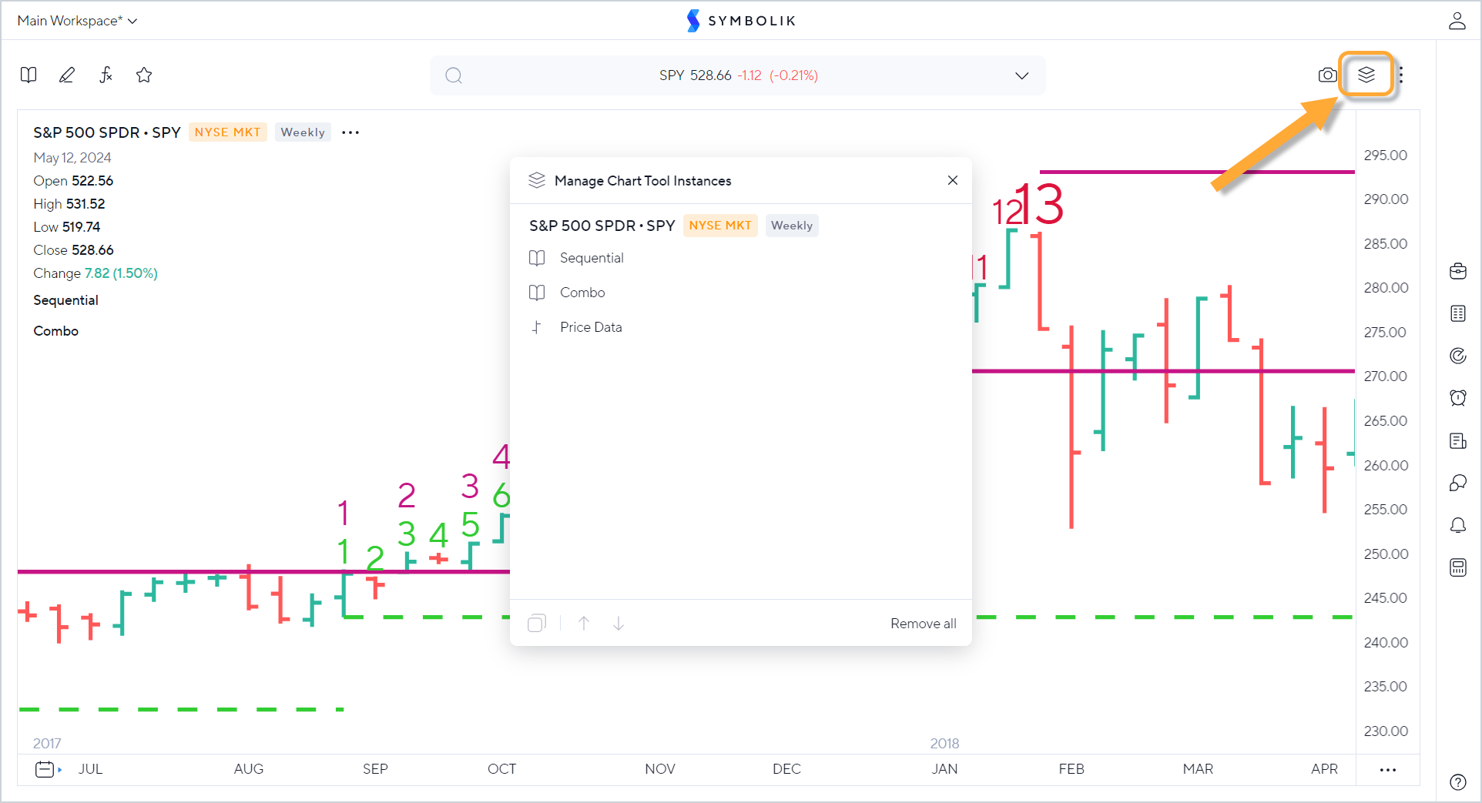Click the Weekly interval badge on chart

pyautogui.click(x=303, y=132)
